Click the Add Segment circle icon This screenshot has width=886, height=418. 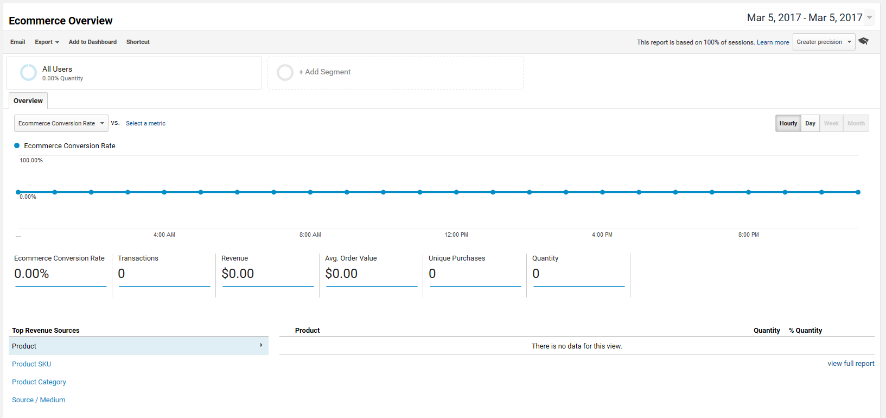coord(285,72)
